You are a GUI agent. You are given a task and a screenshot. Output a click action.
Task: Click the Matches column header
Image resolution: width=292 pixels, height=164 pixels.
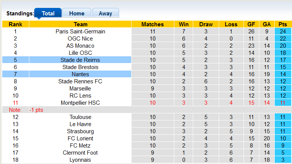(153, 24)
